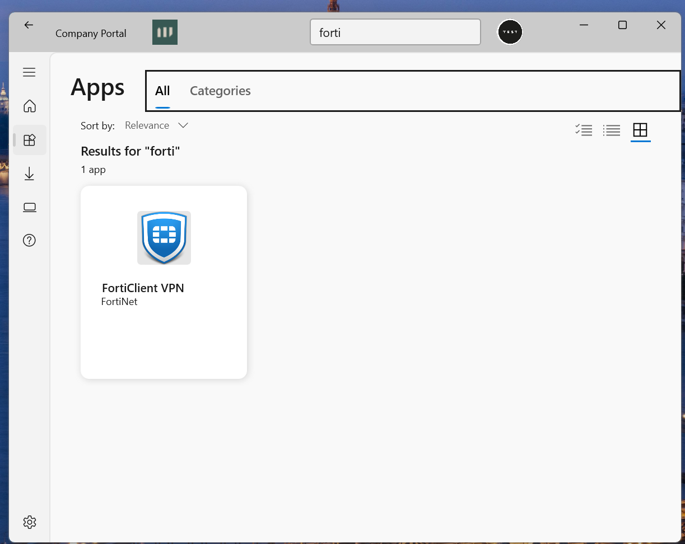Open the Devices page in sidebar

coord(30,208)
